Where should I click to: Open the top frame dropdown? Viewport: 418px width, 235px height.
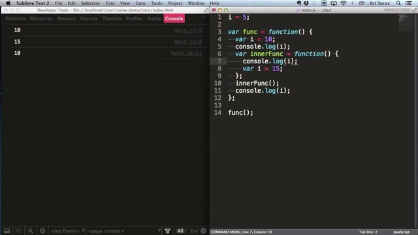coord(68,230)
